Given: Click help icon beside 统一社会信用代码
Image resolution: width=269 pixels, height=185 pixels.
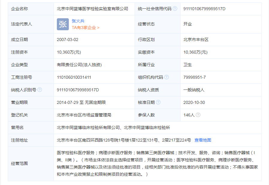Looking at the screenshot, I should pyautogui.click(x=175, y=9).
